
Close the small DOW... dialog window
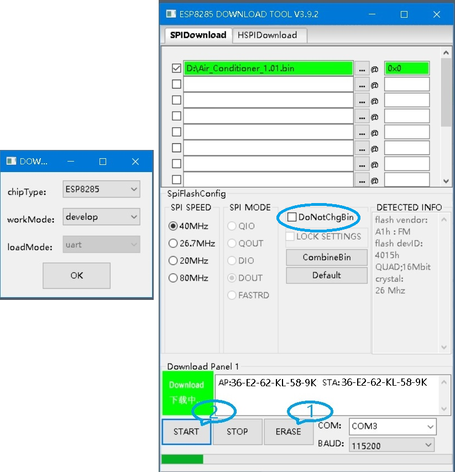click(x=135, y=162)
